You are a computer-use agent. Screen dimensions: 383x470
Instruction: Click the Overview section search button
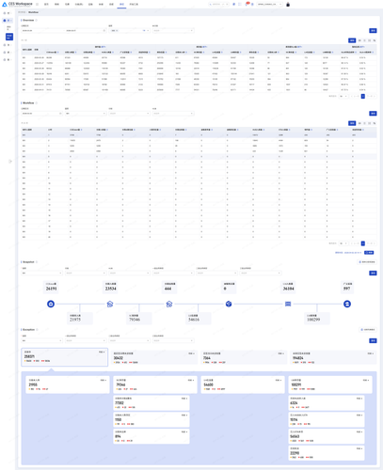pos(373,31)
